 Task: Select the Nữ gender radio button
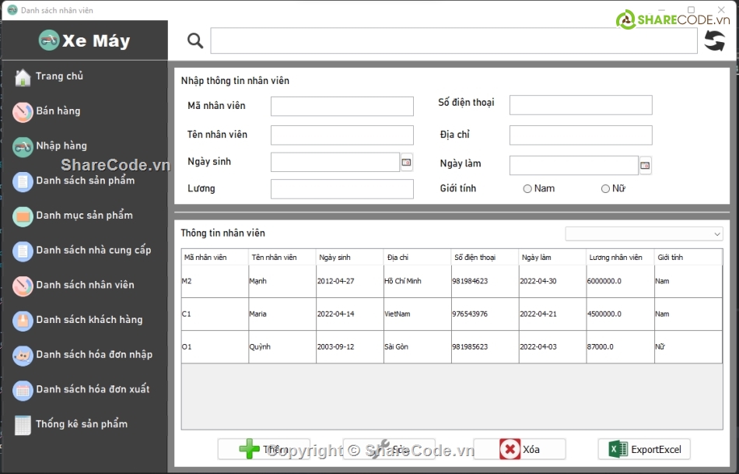click(605, 188)
